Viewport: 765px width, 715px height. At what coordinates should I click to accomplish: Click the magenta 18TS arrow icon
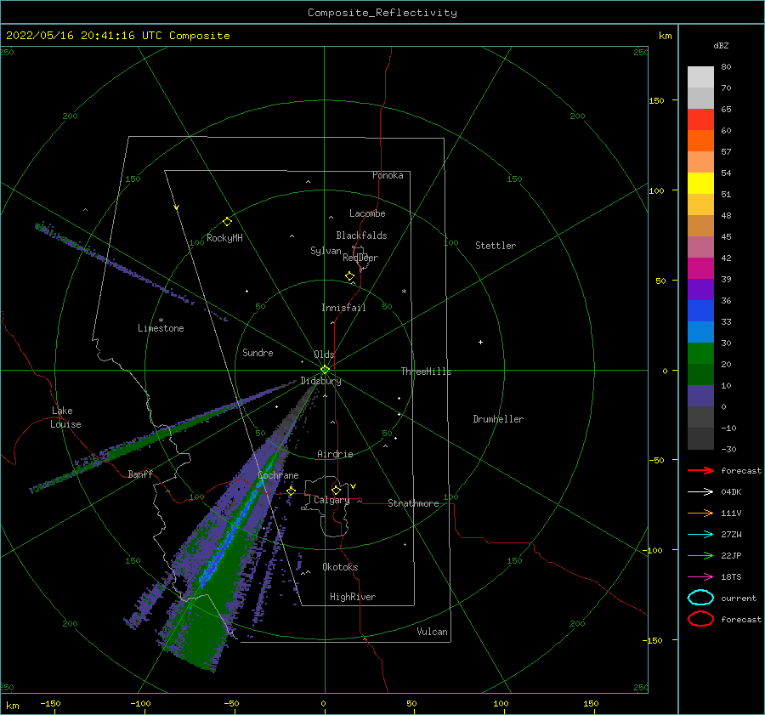700,577
